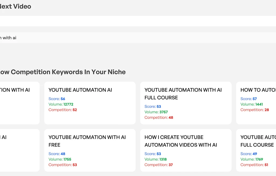Select HOW I CREATE YOUTUBE AUTOMATION VIDEOS card

(186, 150)
